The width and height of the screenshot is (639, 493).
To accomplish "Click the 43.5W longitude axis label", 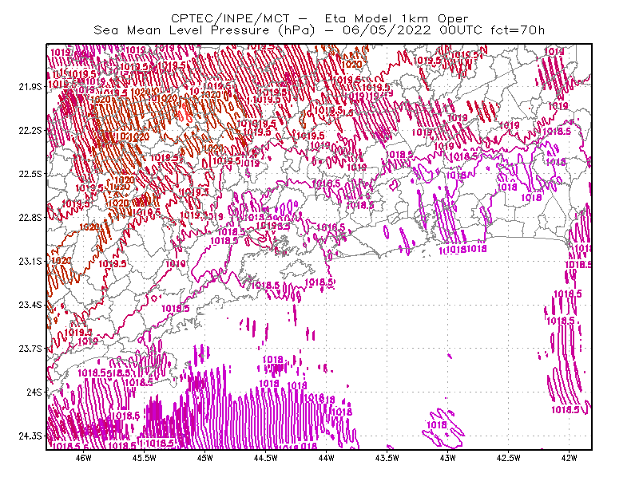I will point(387,458).
